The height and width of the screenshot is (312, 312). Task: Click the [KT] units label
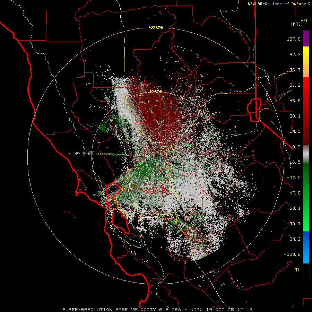coord(296,24)
